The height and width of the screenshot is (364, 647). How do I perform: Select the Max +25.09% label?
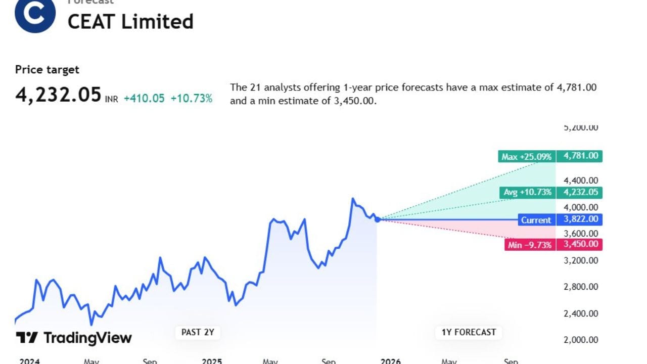526,157
